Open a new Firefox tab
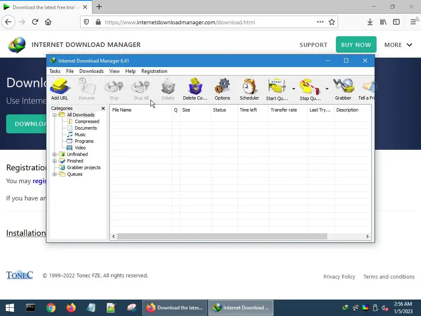The height and width of the screenshot is (316, 421). [99, 7]
